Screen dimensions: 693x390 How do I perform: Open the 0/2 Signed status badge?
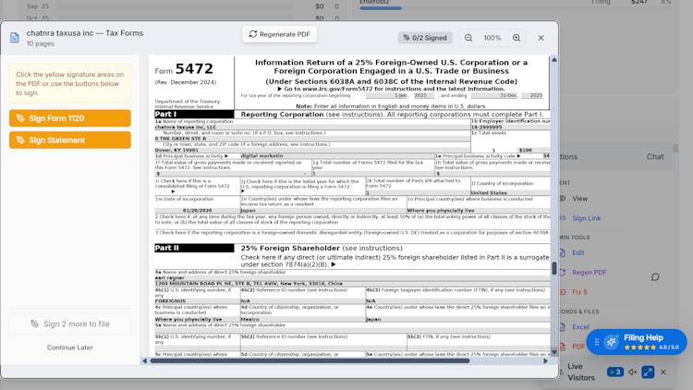tap(425, 38)
